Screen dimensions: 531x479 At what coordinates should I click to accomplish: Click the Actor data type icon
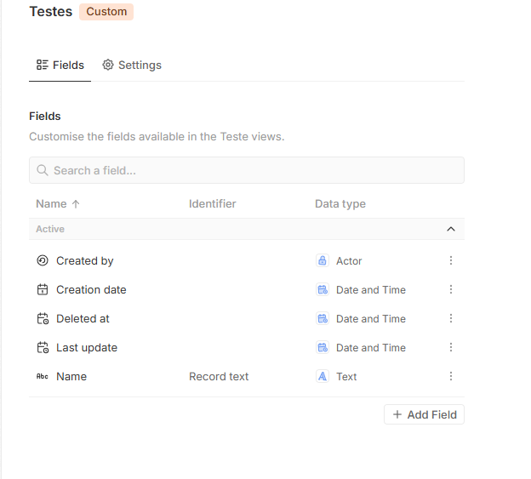[x=323, y=261]
